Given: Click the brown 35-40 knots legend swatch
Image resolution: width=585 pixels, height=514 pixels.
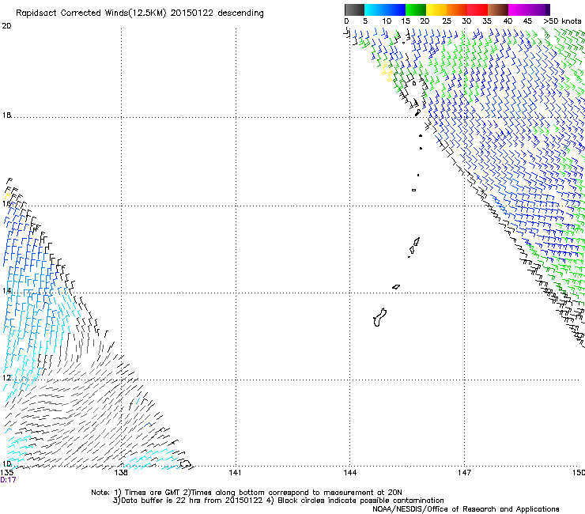Looking at the screenshot, I should point(498,9).
